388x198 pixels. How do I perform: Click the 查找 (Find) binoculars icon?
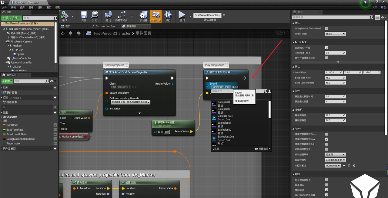108,15
